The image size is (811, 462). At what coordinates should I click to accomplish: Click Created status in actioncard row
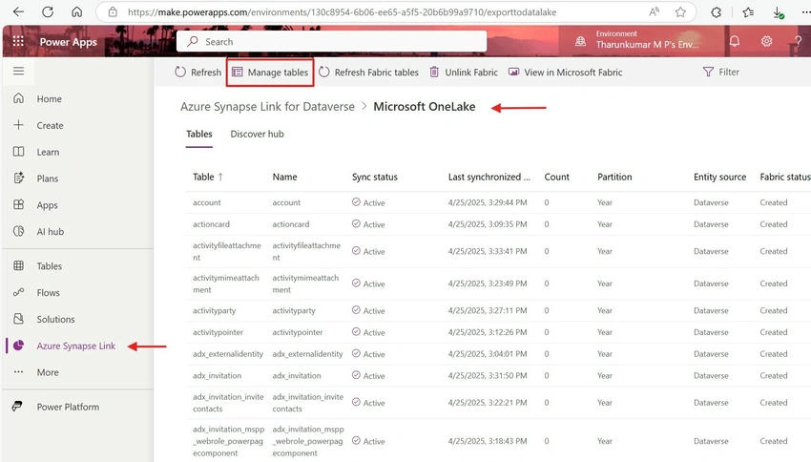tap(773, 224)
